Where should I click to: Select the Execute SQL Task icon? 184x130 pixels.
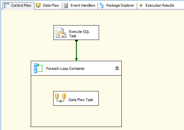click(x=61, y=33)
